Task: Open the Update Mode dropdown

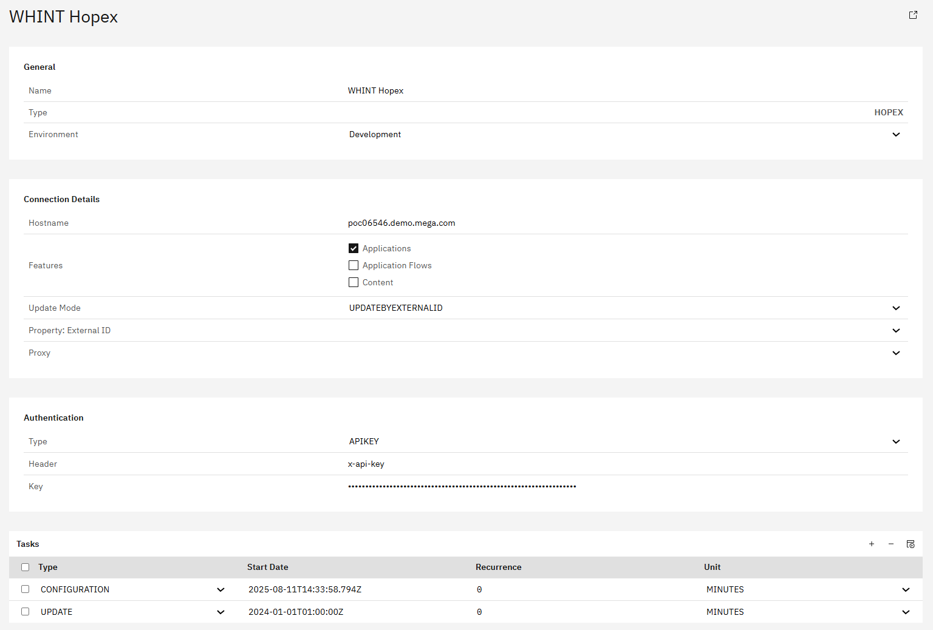Action: coord(626,308)
